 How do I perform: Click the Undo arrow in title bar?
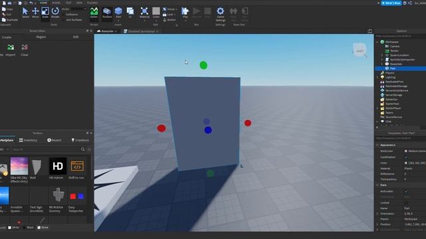pos(31,3)
